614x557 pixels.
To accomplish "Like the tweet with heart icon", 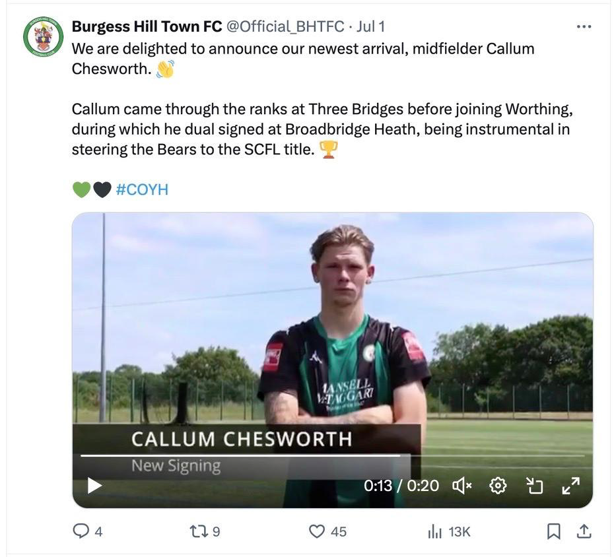I will pos(318,531).
